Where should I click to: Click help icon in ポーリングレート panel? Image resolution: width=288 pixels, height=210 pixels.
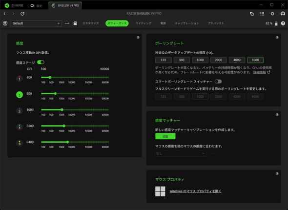pyautogui.click(x=277, y=38)
